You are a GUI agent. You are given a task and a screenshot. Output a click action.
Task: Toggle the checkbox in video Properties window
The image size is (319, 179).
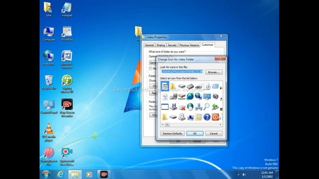click(151, 69)
